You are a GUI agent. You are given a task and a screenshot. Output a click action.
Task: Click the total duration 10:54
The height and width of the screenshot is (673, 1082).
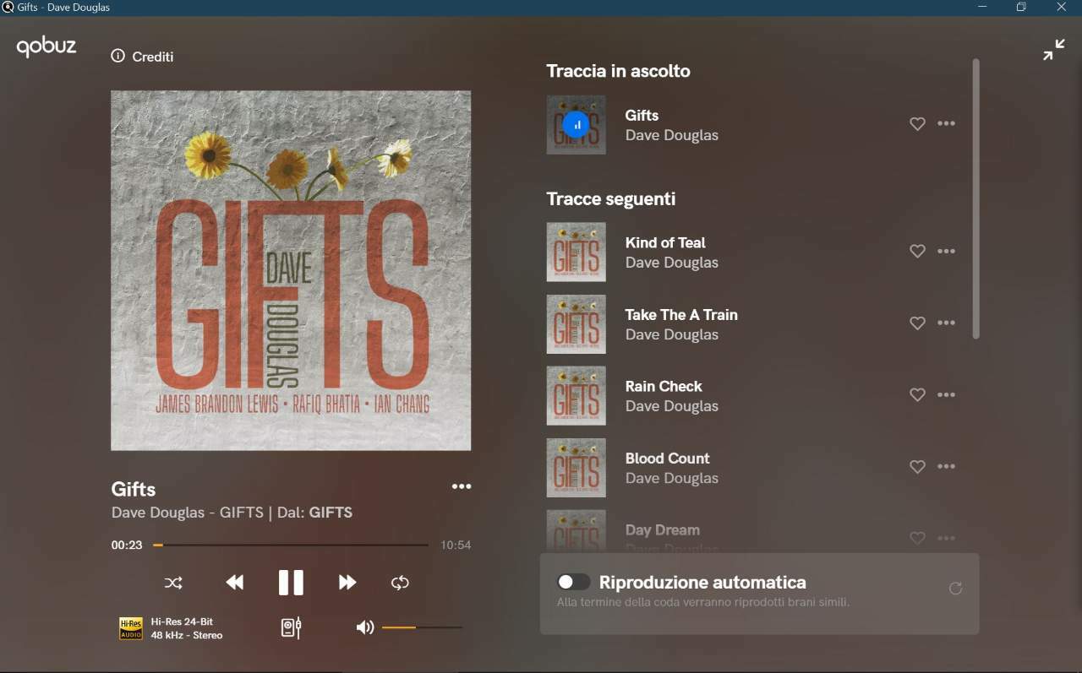tap(456, 545)
